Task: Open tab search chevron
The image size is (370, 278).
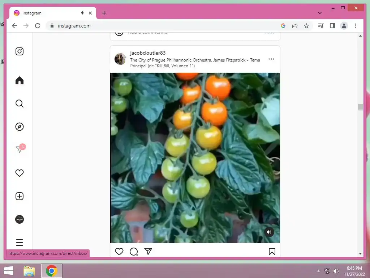Action: 319,13
